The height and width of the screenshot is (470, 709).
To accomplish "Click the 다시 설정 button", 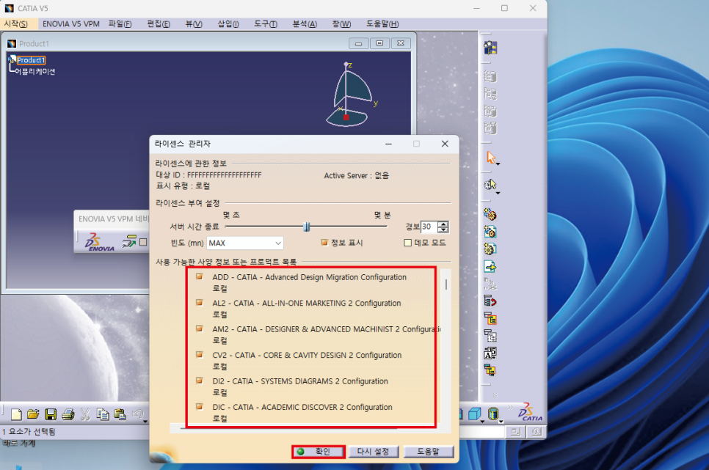I will tap(373, 452).
